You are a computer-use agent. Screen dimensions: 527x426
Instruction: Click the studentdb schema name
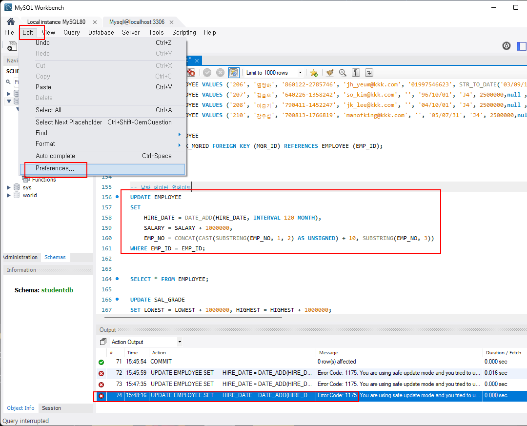pyautogui.click(x=57, y=290)
